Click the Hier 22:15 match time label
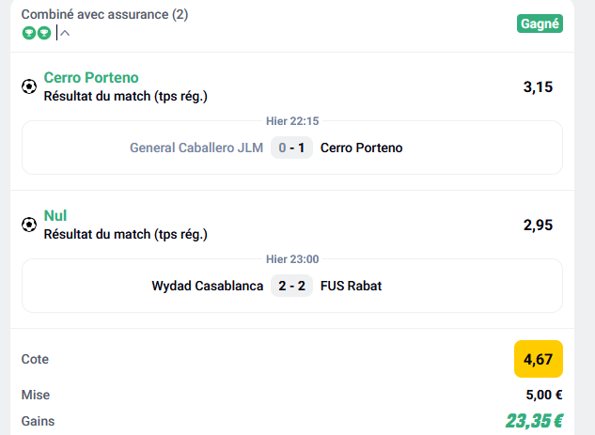 (292, 121)
